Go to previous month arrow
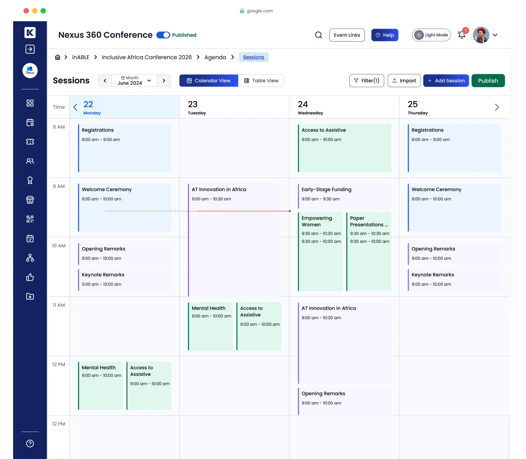The width and height of the screenshot is (526, 459). point(105,81)
